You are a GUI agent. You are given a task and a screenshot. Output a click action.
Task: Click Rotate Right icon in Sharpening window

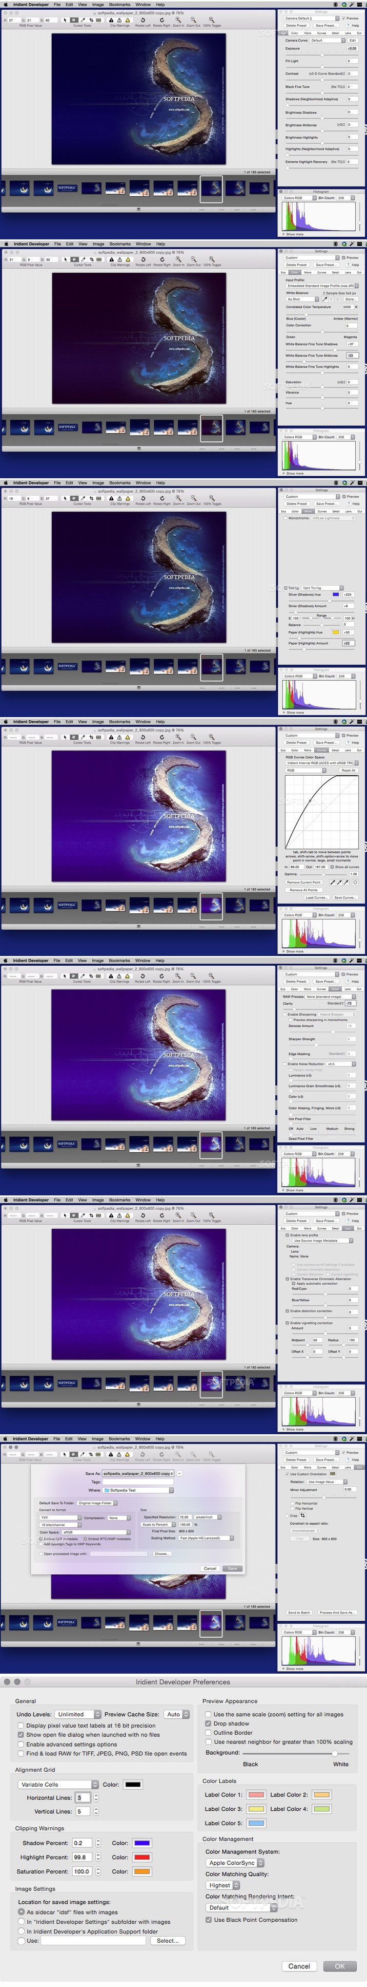(x=161, y=977)
